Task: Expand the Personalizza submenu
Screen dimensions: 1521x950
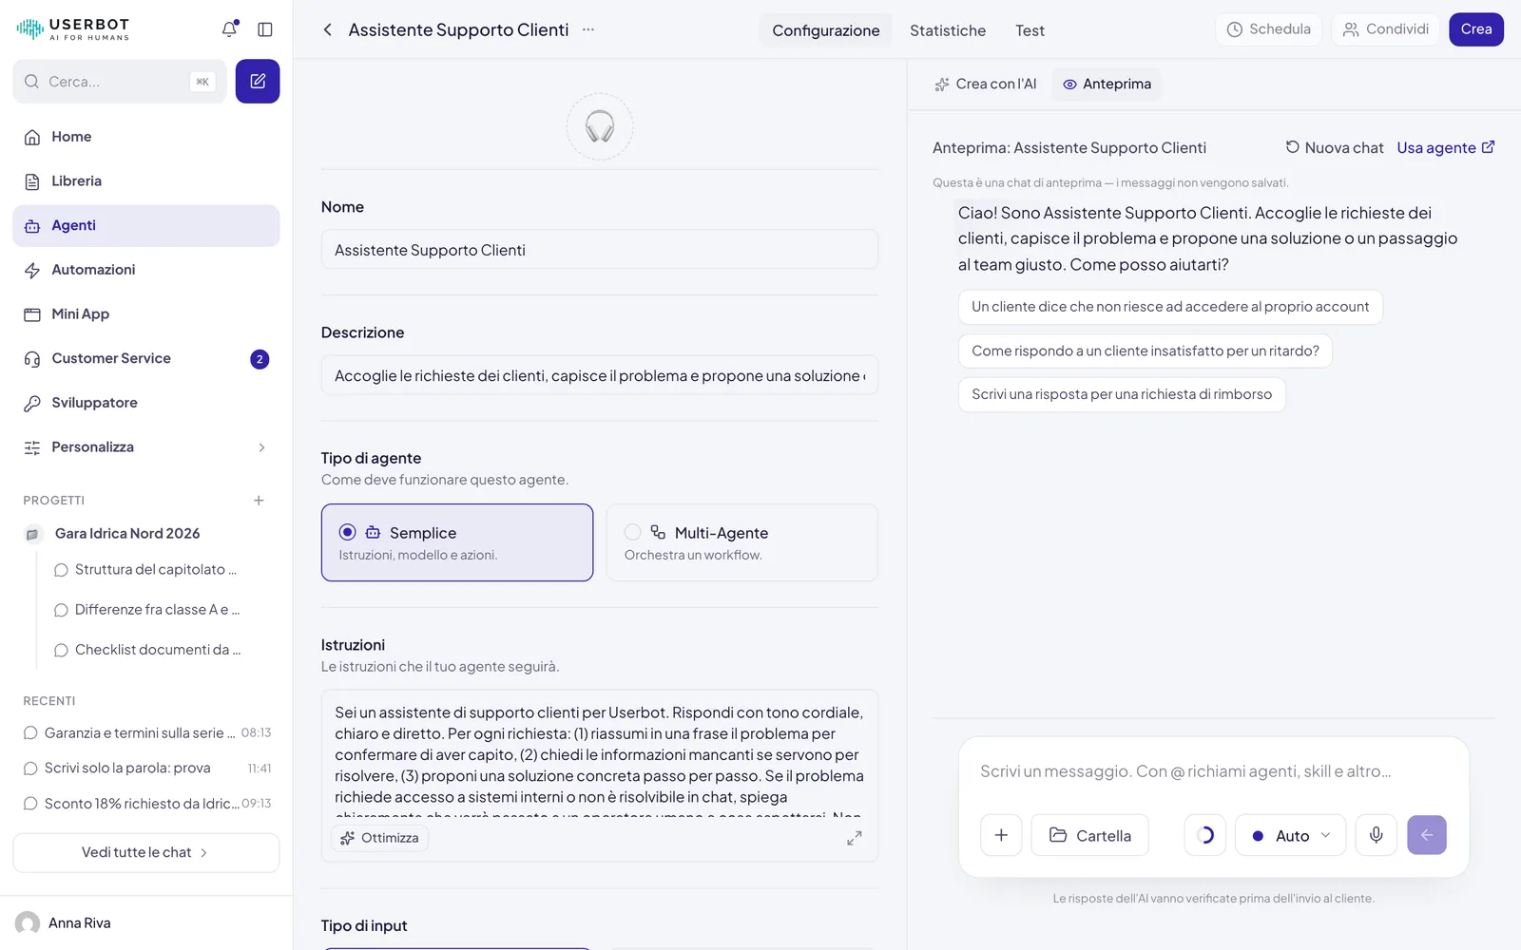Action: pos(146,447)
